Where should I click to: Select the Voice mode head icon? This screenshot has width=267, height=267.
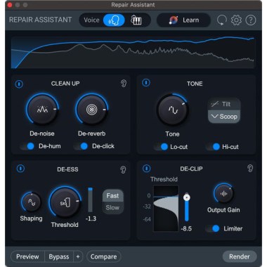click(114, 20)
